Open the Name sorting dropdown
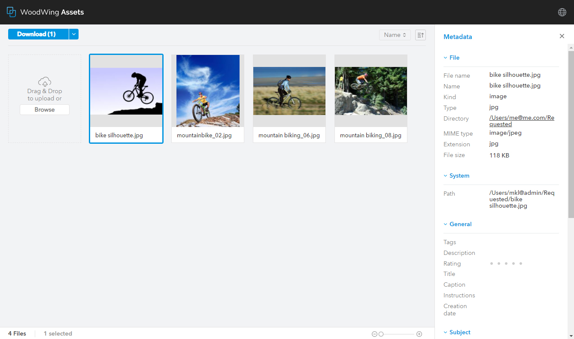The width and height of the screenshot is (574, 339). tap(395, 35)
